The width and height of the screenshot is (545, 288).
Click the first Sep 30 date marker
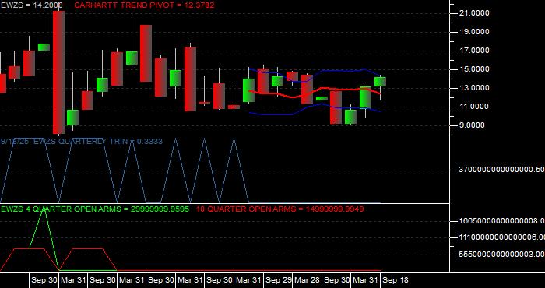click(x=44, y=280)
